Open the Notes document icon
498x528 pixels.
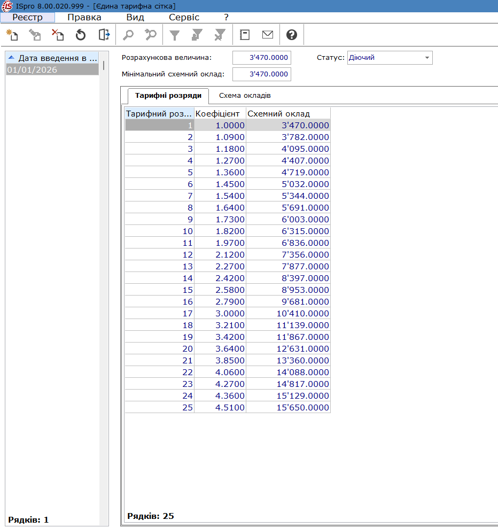[244, 35]
